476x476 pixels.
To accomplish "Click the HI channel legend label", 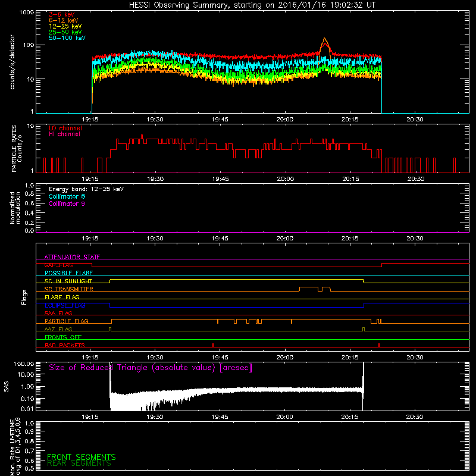I will pyautogui.click(x=64, y=134).
